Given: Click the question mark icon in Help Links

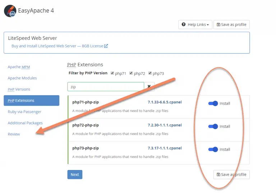Looking at the screenshot, I should (184, 24).
